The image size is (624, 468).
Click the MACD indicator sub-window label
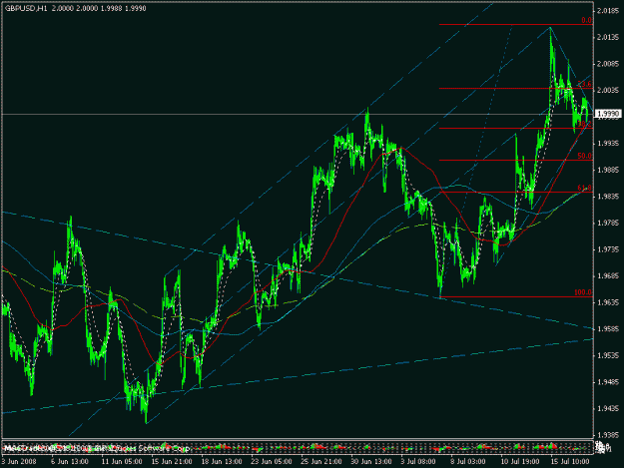(x=96, y=448)
